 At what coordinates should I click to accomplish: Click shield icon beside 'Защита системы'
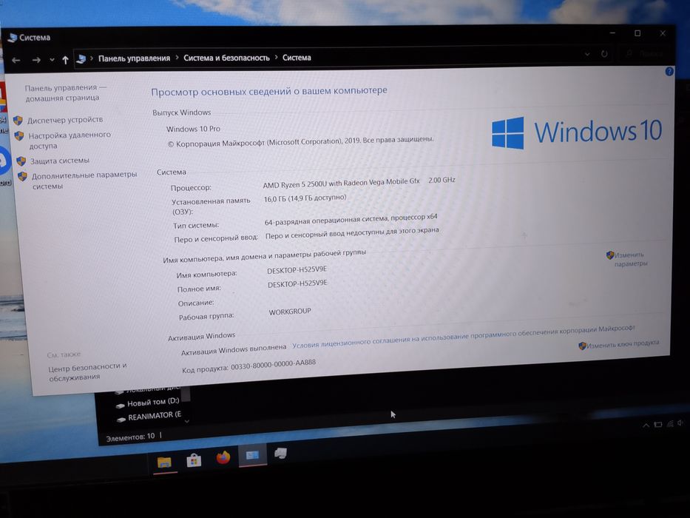(x=21, y=161)
